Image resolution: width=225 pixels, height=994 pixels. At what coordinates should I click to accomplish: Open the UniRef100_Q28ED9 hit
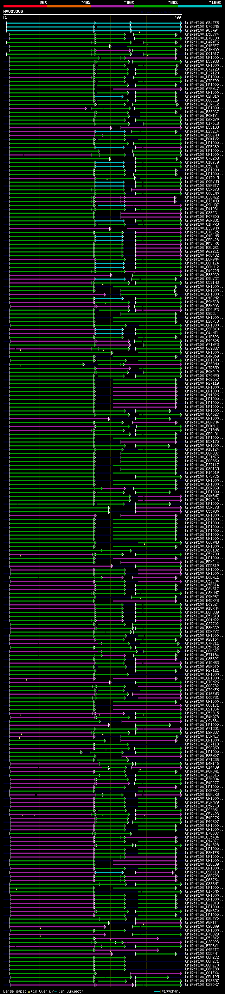201,864
